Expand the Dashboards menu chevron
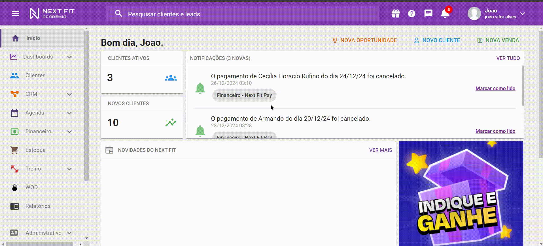 [x=69, y=57]
